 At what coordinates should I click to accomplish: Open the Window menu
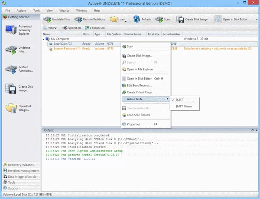pyautogui.click(x=81, y=10)
